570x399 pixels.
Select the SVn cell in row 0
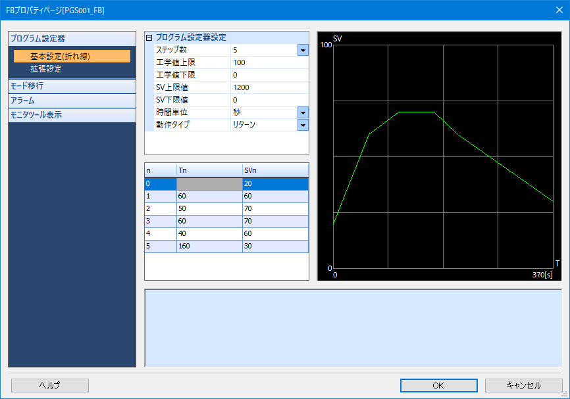(274, 184)
